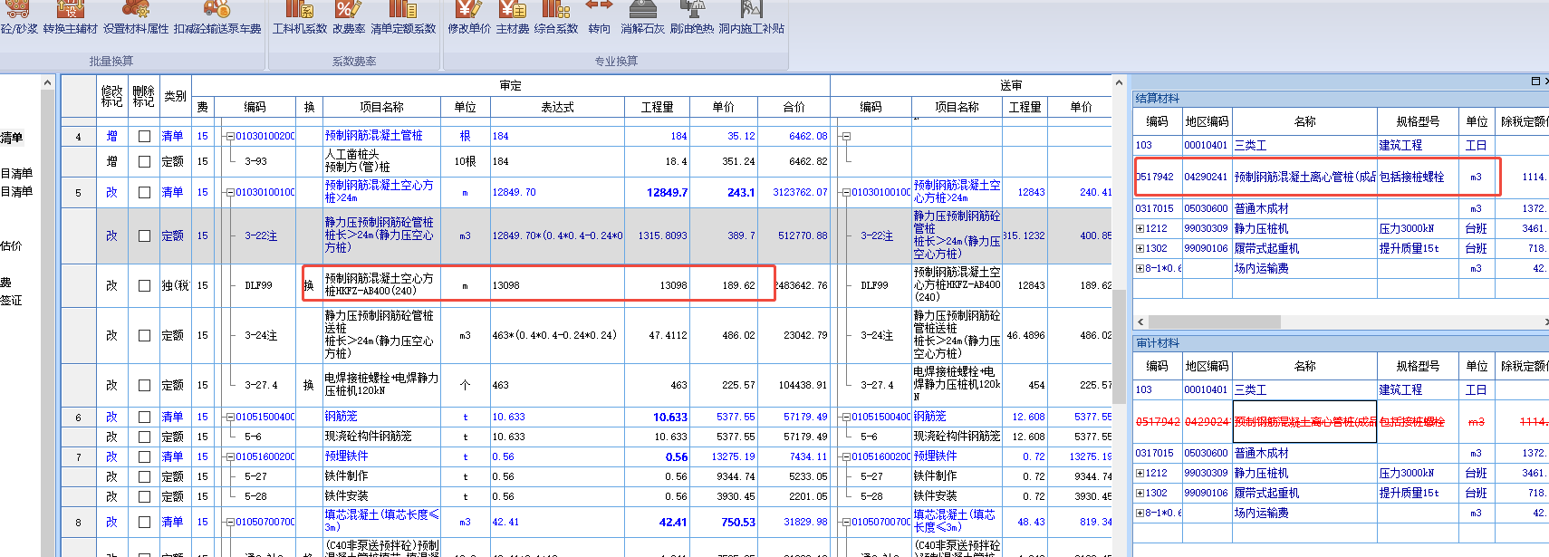Click the 专业换算 ribbon group label
1549x557 pixels.
pos(616,61)
